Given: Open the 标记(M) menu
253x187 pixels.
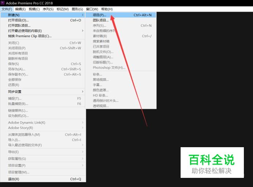Looking at the screenshot, I should click(63, 9).
